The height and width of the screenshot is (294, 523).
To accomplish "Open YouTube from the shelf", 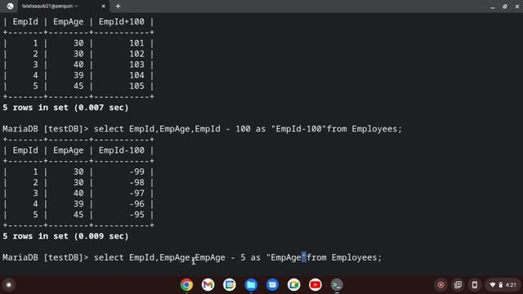I will pyautogui.click(x=315, y=285).
